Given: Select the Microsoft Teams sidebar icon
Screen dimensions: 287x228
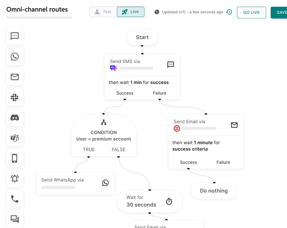Looking at the screenshot, I should 15,138.
